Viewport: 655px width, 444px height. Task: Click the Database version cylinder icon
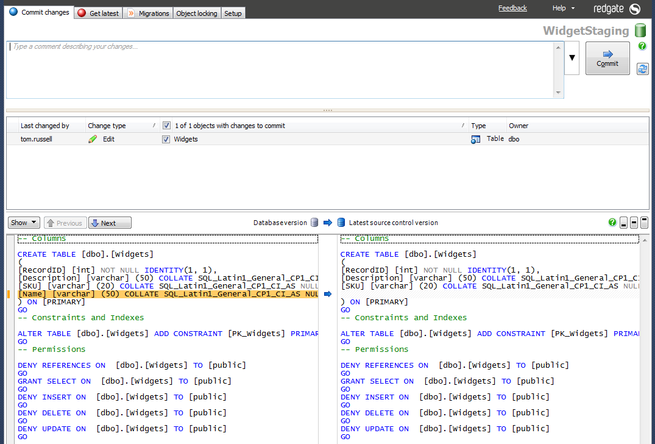click(314, 223)
